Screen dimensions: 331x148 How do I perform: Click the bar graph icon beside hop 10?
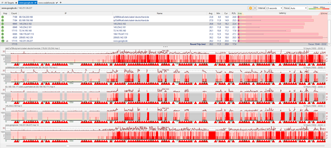7,41
